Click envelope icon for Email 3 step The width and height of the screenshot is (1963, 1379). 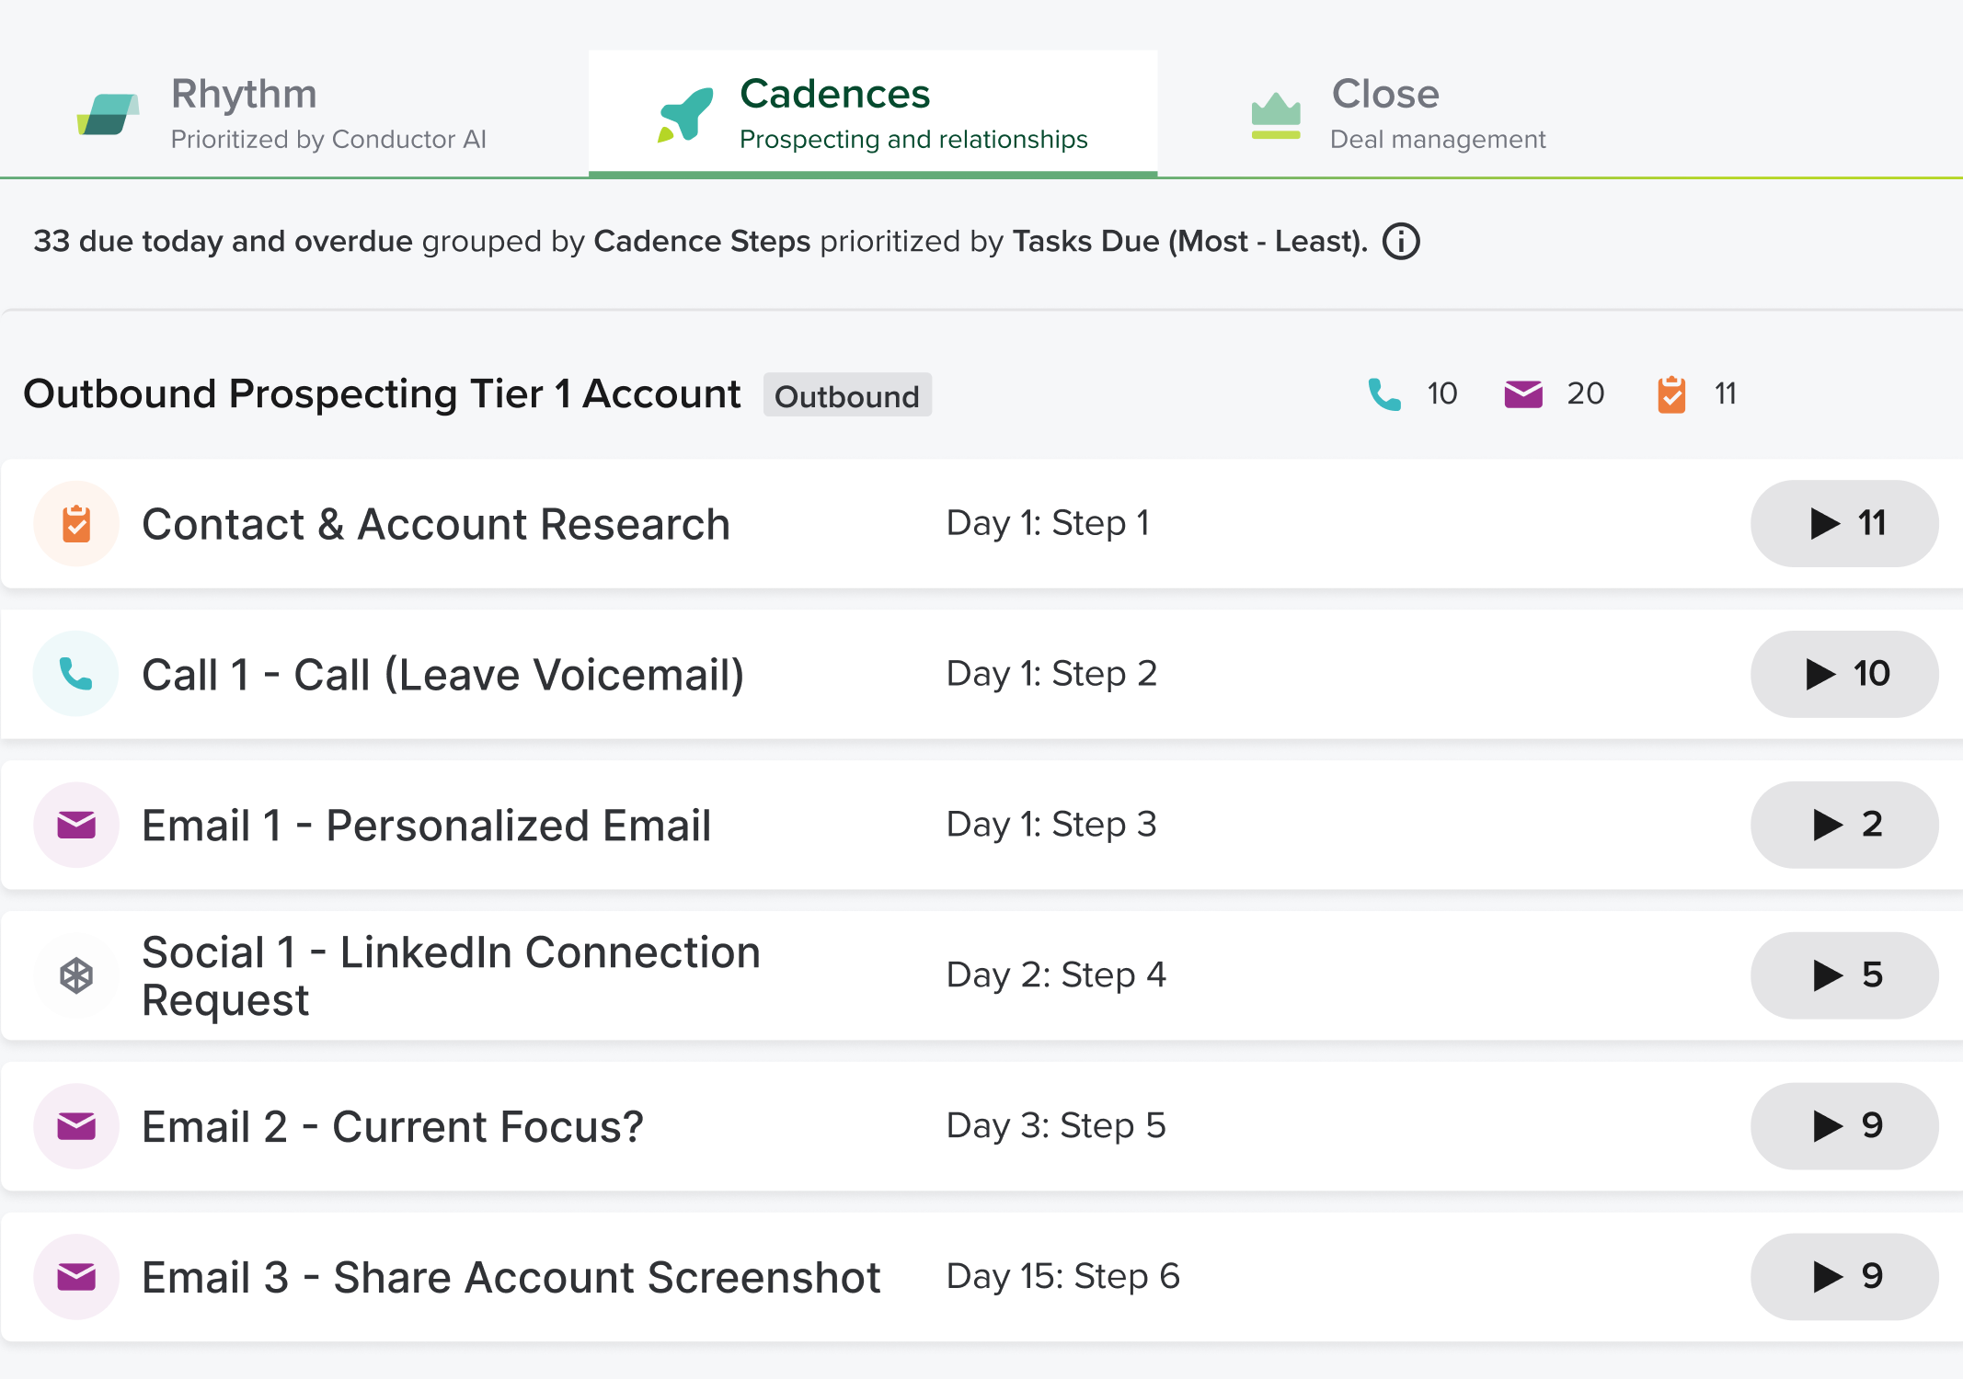[x=76, y=1277]
